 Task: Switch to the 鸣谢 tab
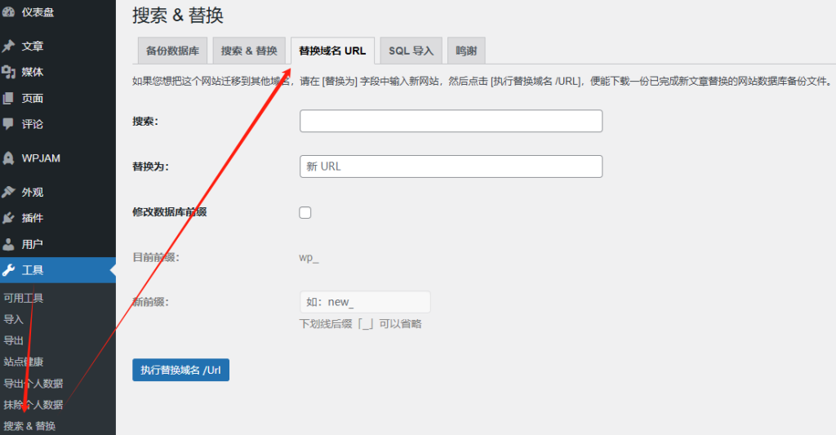[466, 51]
